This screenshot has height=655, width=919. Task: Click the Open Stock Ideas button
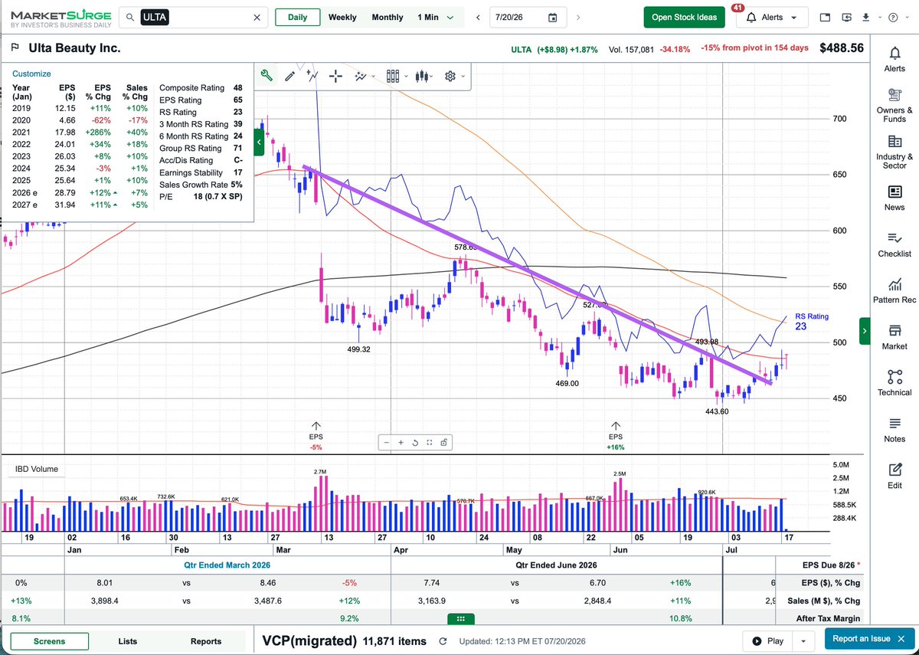click(x=684, y=17)
